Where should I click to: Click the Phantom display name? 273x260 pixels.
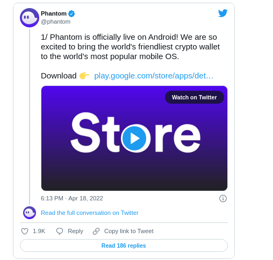point(54,13)
